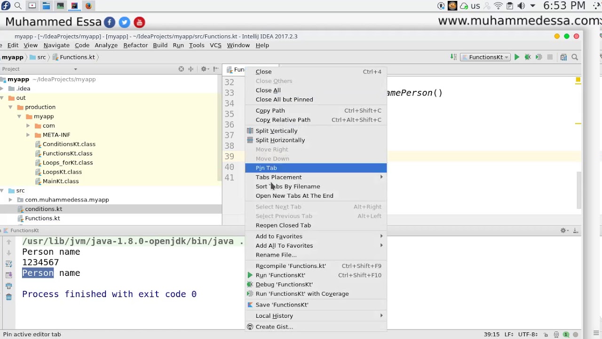Viewport: 602px width, 339px height.
Task: Click scroll to end in Run console
Action: [8, 275]
